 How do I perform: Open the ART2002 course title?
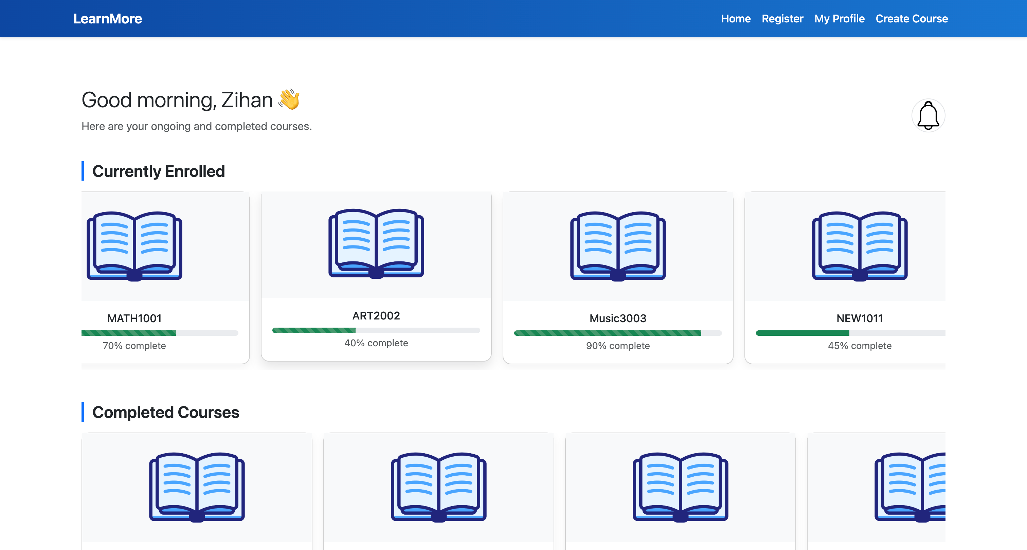[x=376, y=316]
